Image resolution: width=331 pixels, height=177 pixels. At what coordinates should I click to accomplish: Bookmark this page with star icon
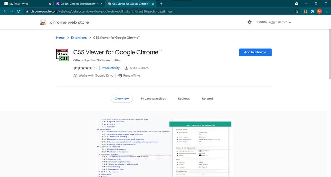[x=297, y=11]
